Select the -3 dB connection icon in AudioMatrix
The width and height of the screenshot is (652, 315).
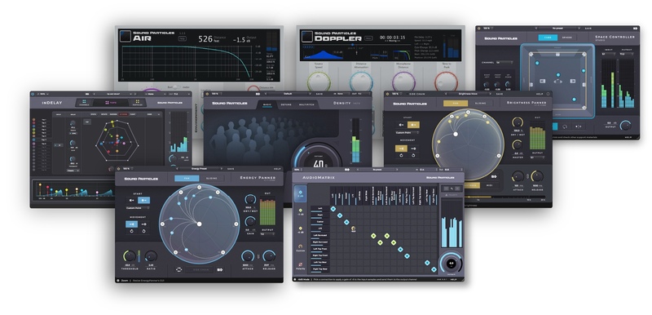300,211
